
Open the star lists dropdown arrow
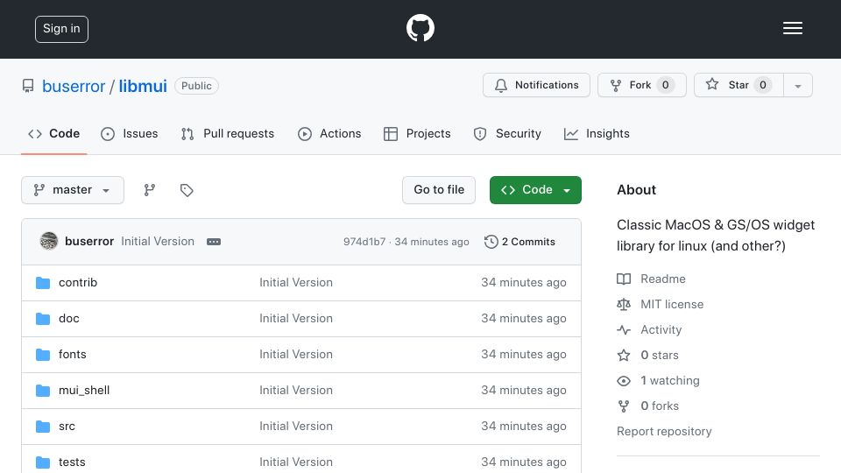point(798,86)
